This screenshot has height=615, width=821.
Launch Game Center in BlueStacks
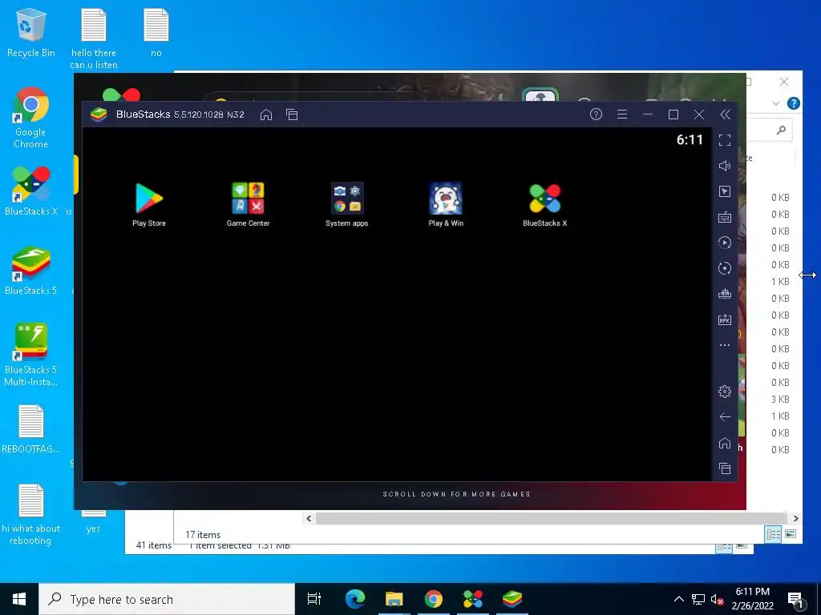tap(249, 204)
